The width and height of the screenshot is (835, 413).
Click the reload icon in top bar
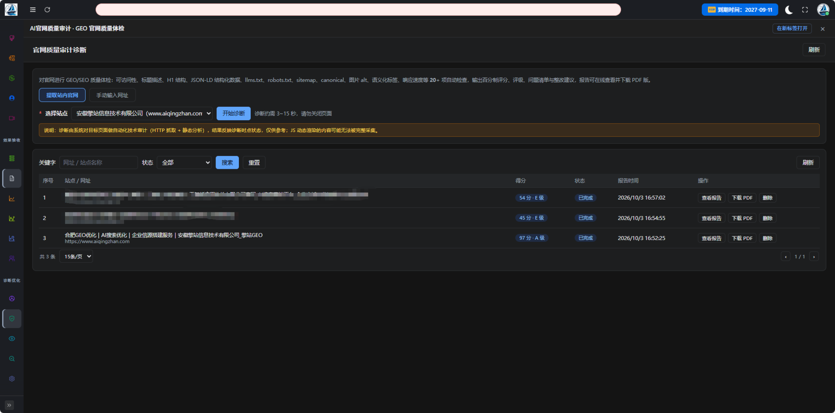point(47,10)
